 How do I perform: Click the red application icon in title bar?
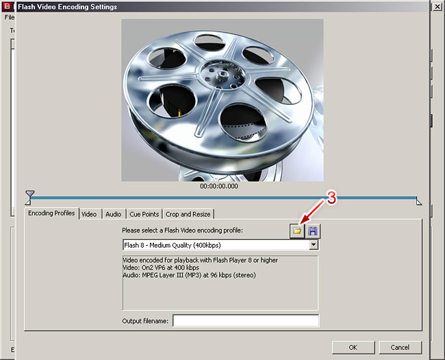(x=6, y=6)
